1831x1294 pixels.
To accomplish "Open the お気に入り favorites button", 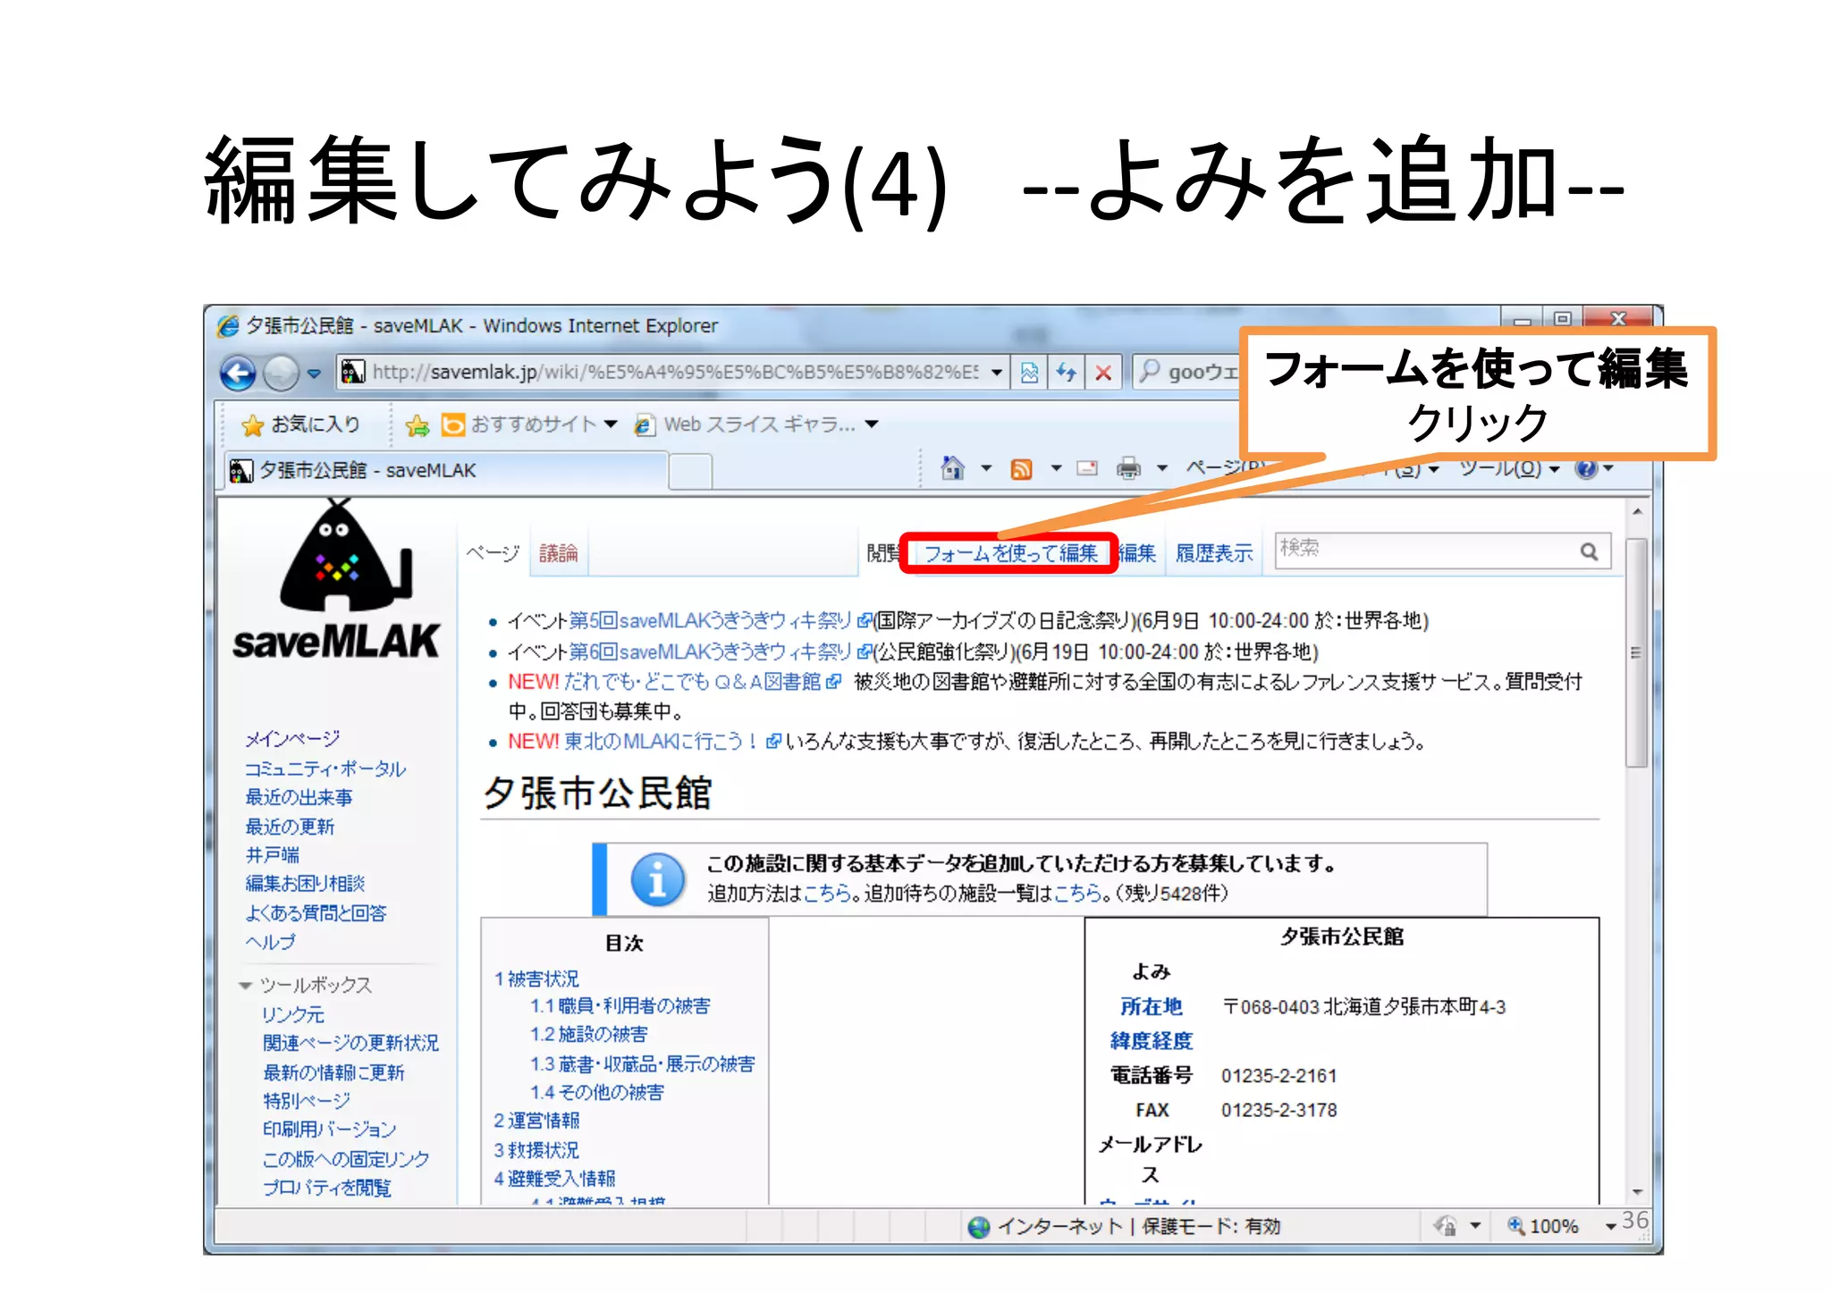I will point(301,424).
